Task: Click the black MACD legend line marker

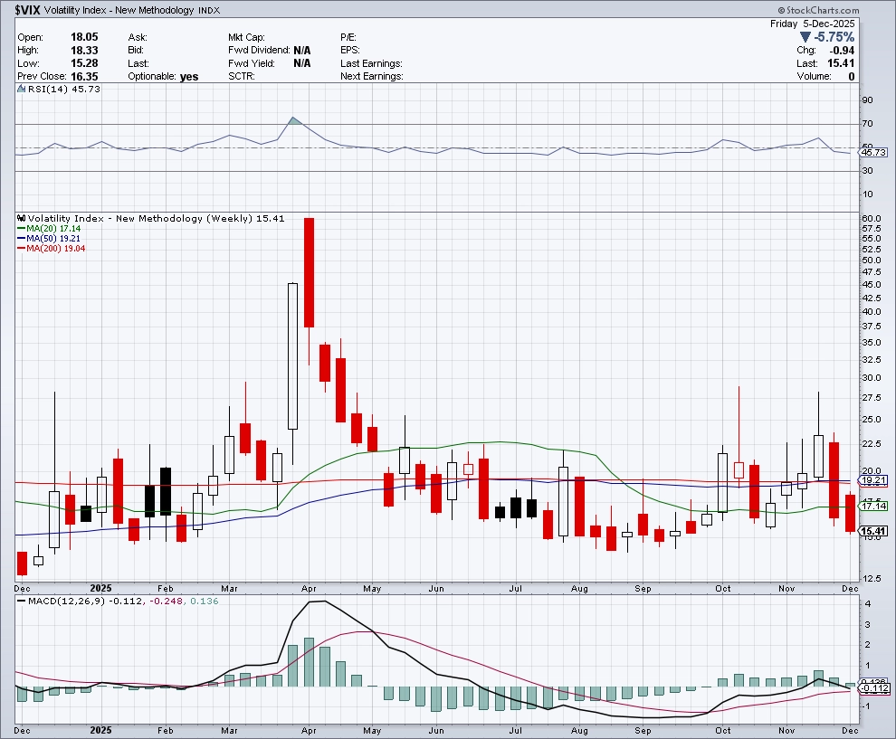Action: (23, 601)
